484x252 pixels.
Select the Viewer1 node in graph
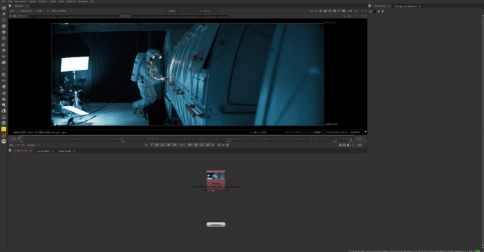tap(216, 224)
